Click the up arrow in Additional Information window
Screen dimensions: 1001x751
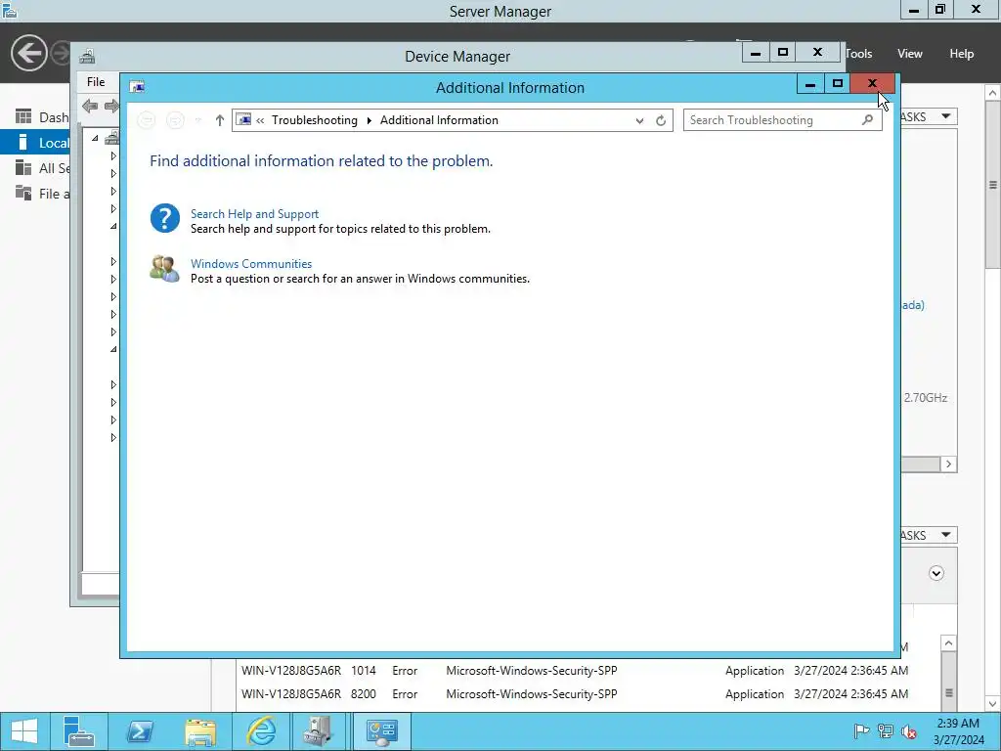coord(220,120)
